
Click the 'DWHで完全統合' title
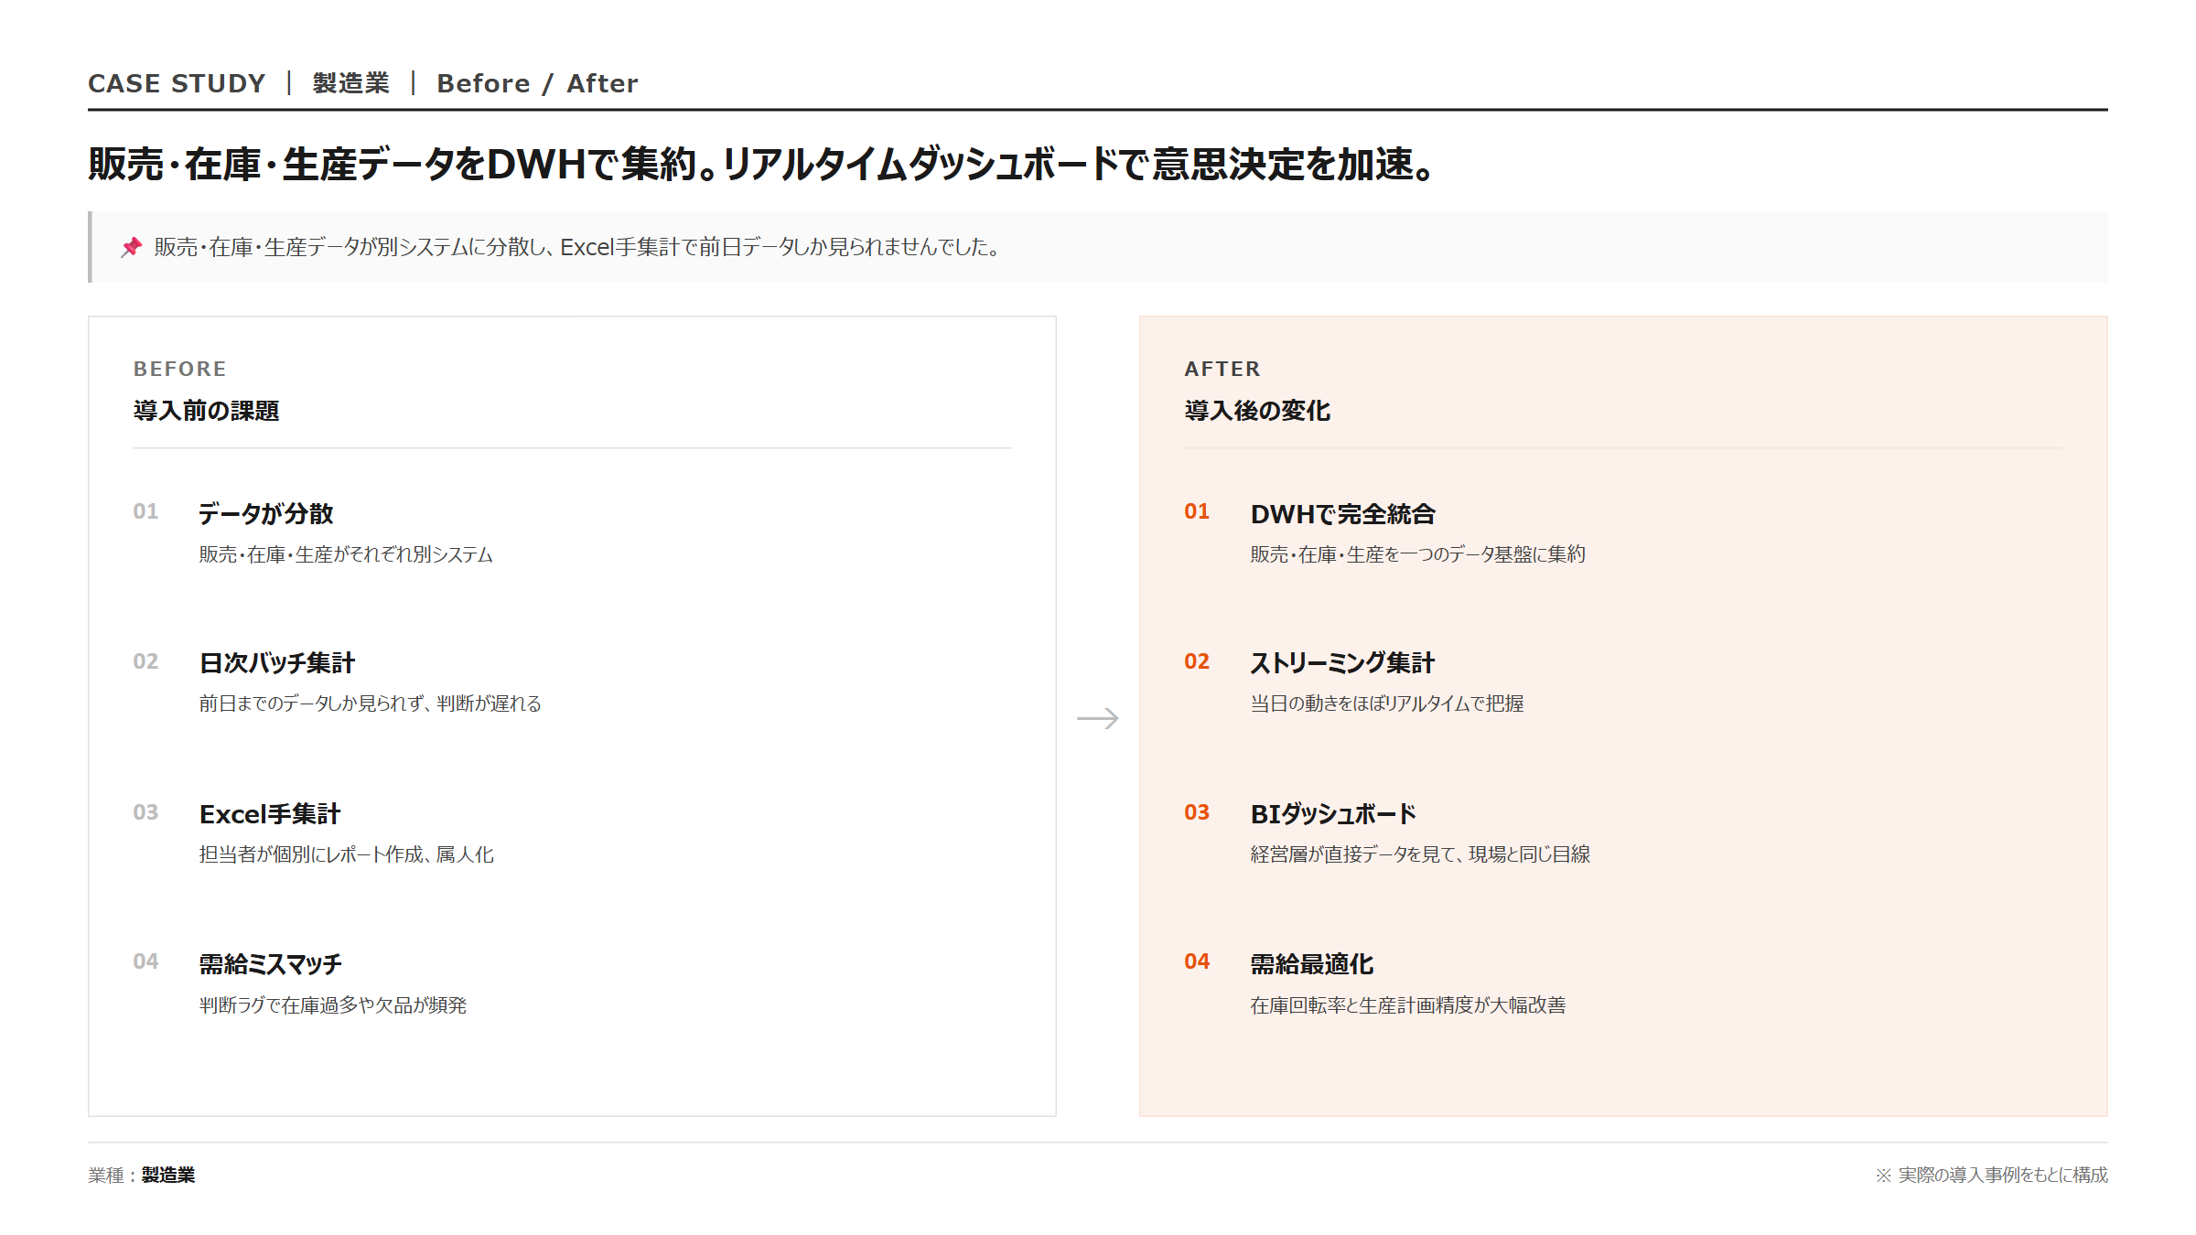coord(1343,513)
